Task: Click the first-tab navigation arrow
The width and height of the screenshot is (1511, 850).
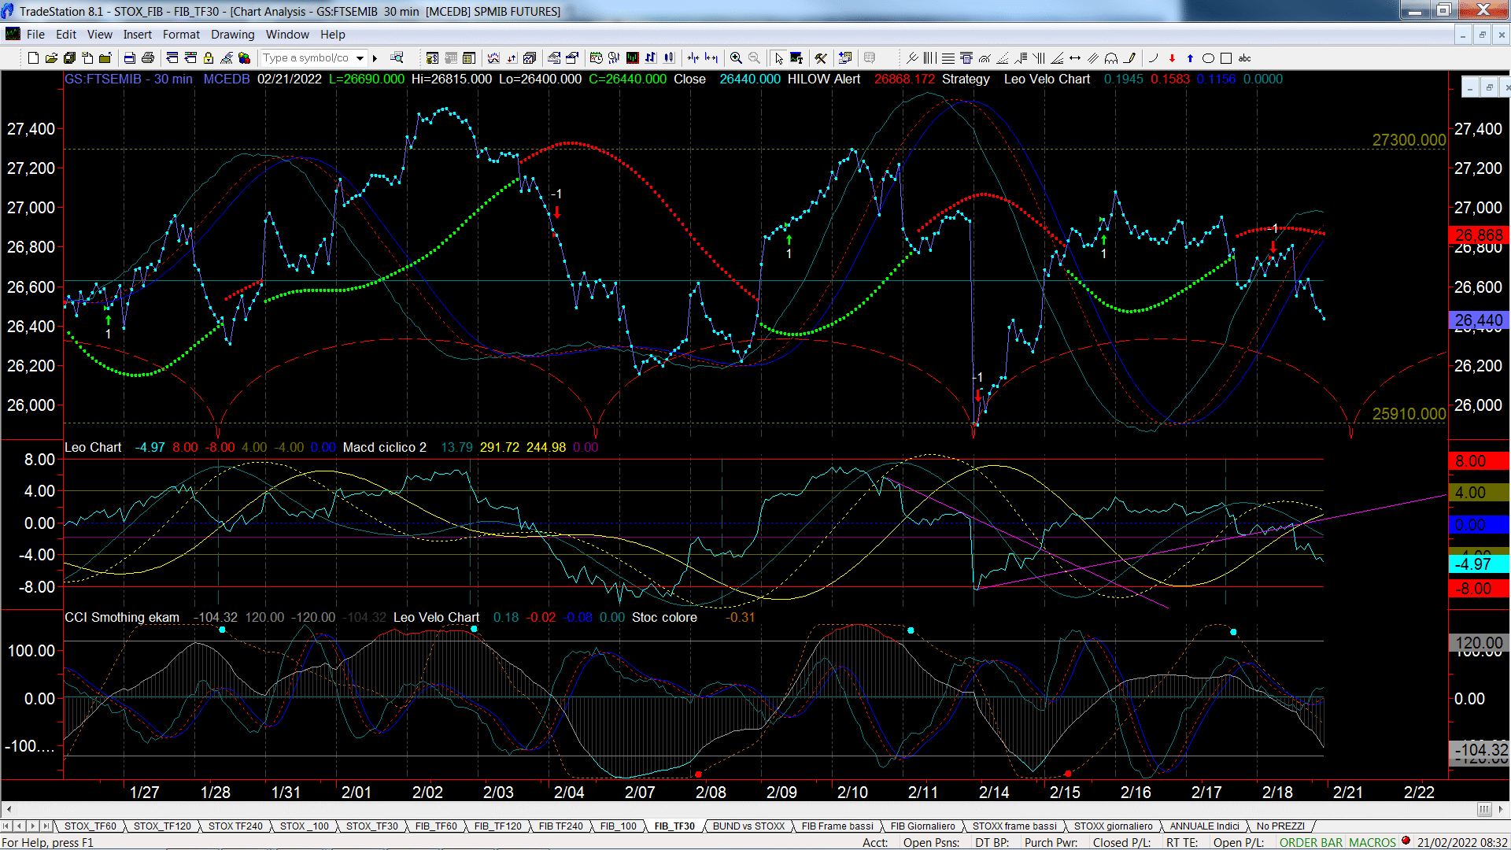Action: [x=6, y=826]
